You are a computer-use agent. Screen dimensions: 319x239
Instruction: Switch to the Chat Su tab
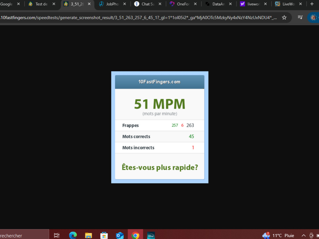pos(148,4)
